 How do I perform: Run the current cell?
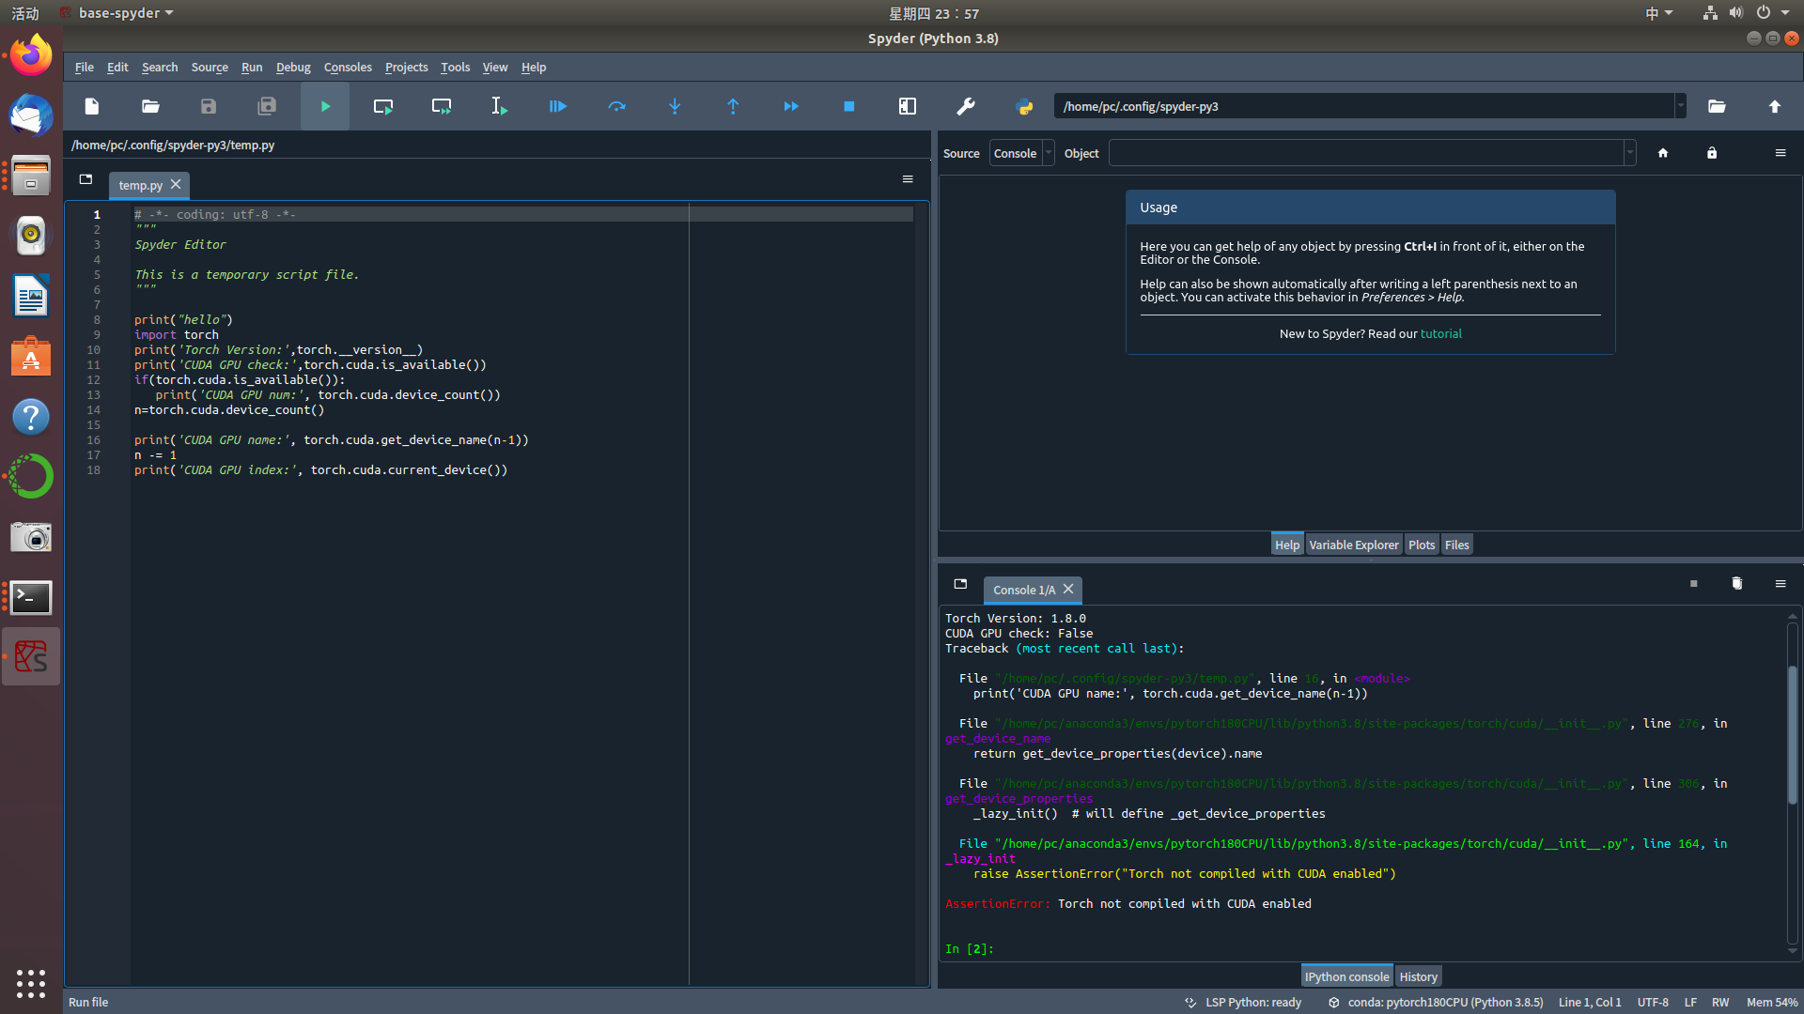coord(383,106)
